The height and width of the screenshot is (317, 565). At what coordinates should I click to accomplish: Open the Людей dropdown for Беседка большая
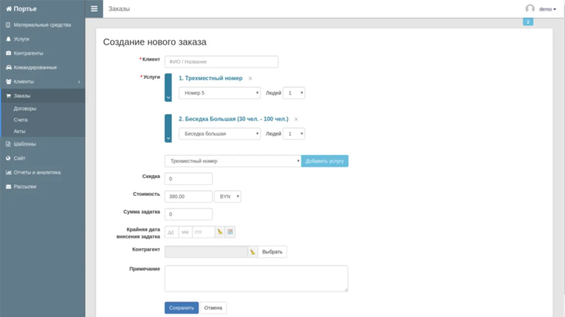coord(294,134)
